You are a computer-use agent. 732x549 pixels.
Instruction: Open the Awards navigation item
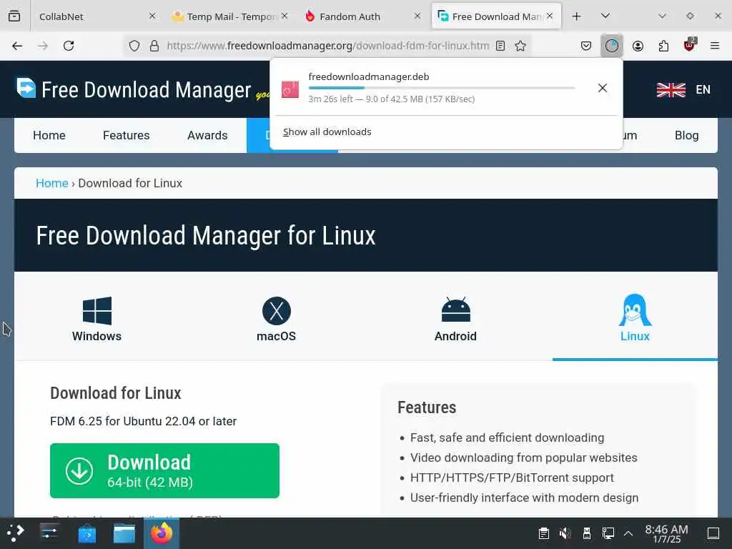pos(207,135)
